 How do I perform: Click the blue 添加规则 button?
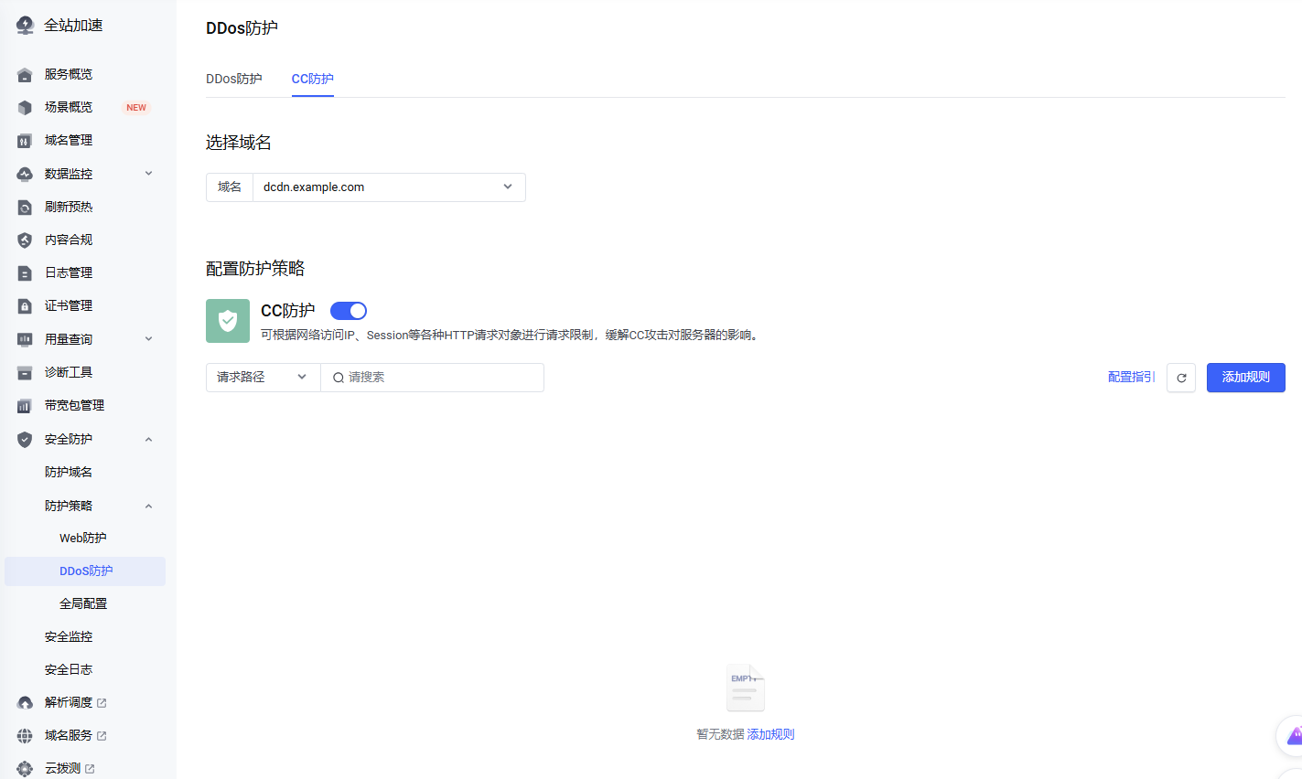tap(1245, 378)
